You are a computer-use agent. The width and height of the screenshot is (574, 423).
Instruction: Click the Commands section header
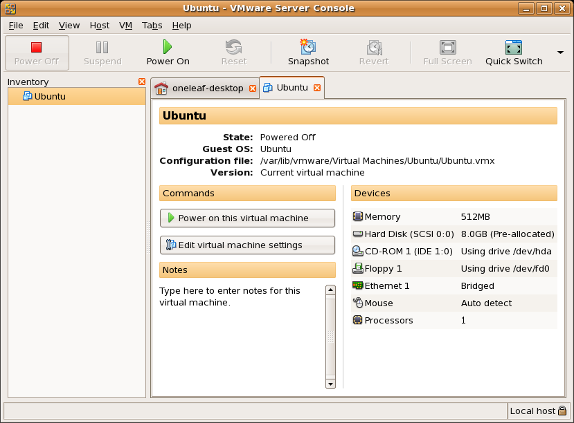pos(247,194)
